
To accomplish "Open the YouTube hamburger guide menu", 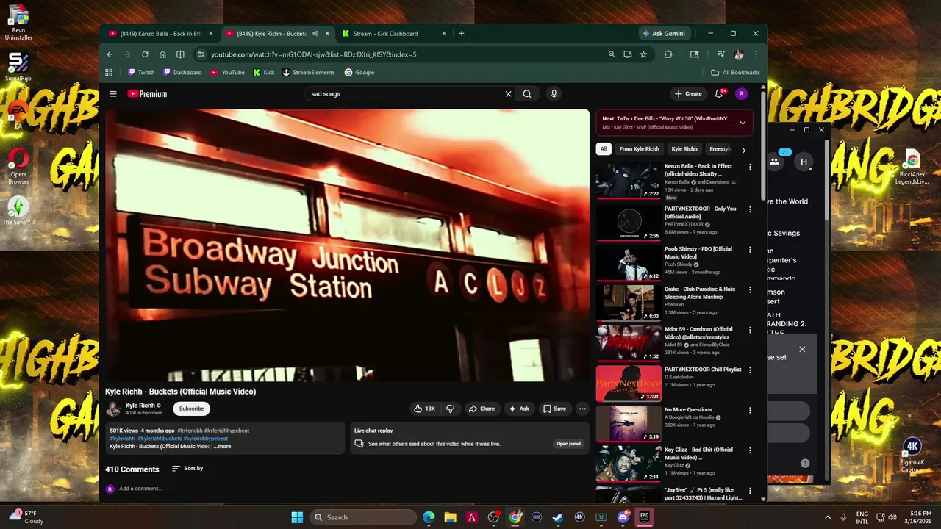I will click(113, 94).
